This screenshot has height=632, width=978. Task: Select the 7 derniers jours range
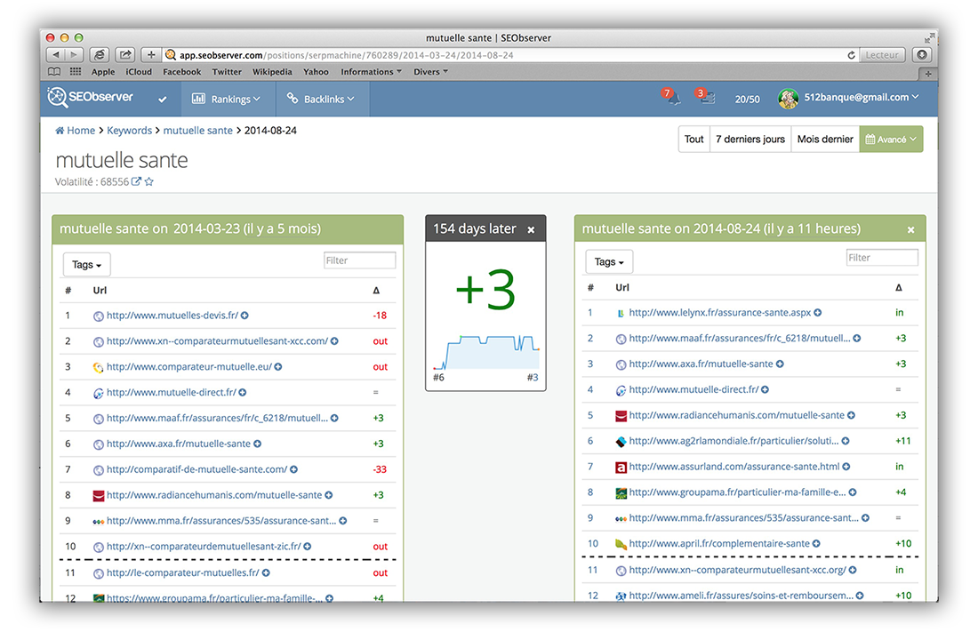click(750, 140)
